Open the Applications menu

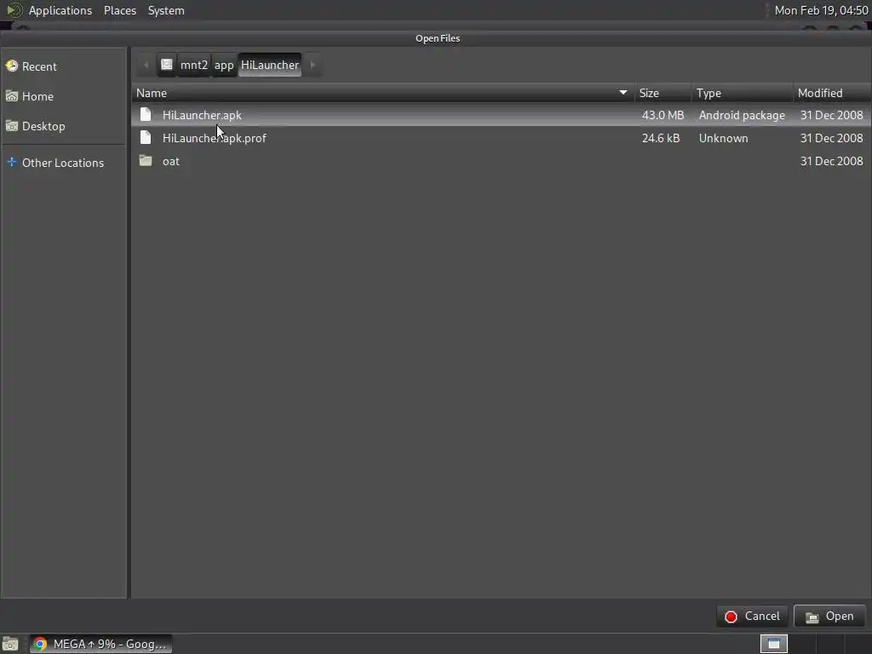[x=60, y=10]
